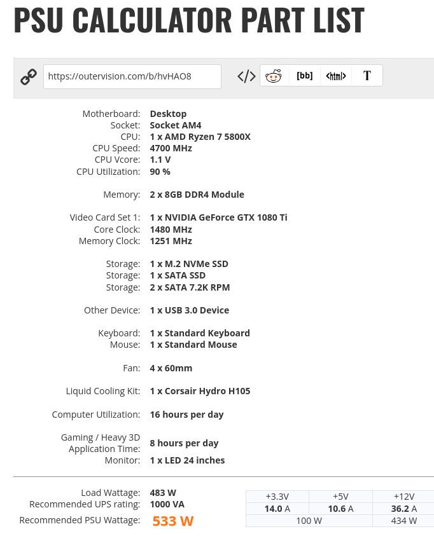Screen dimensions: 434x536
Task: Select the Motherboard value 'Desktop'
Action: pos(168,114)
